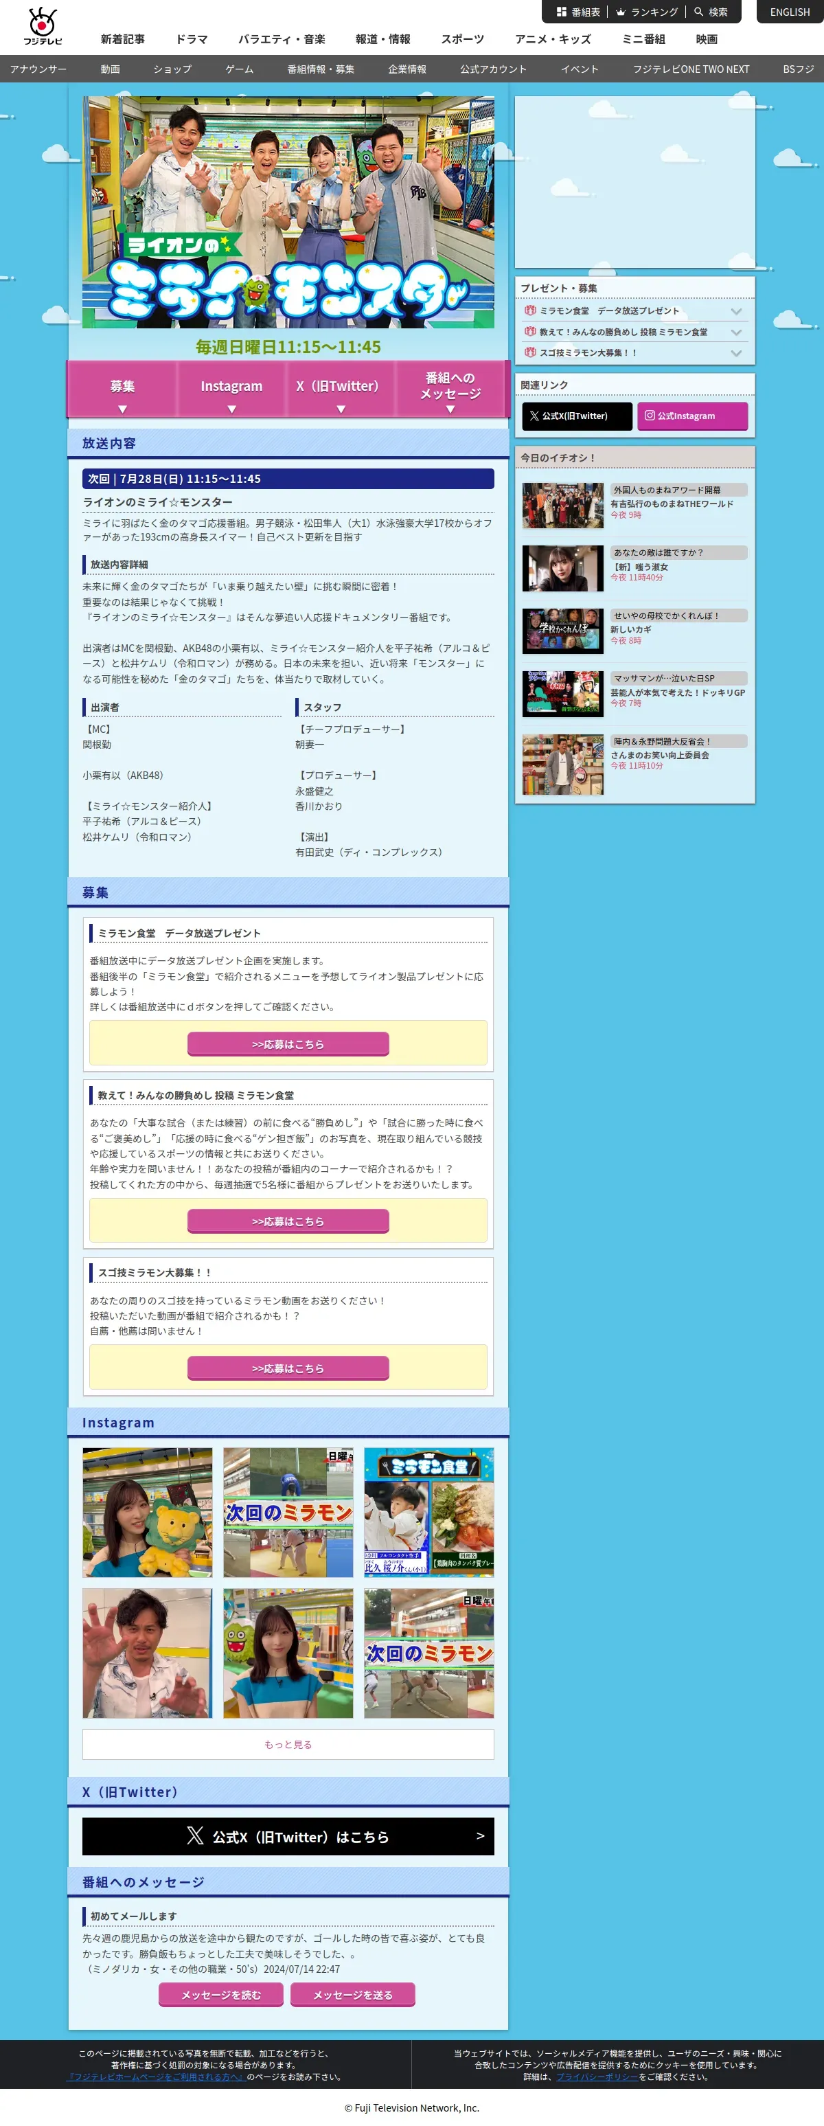Open 公式Instagram sidebar button

click(x=693, y=416)
